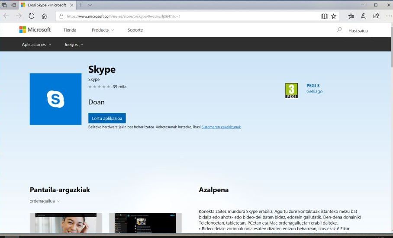Expand the Products dropdown

pyautogui.click(x=103, y=30)
